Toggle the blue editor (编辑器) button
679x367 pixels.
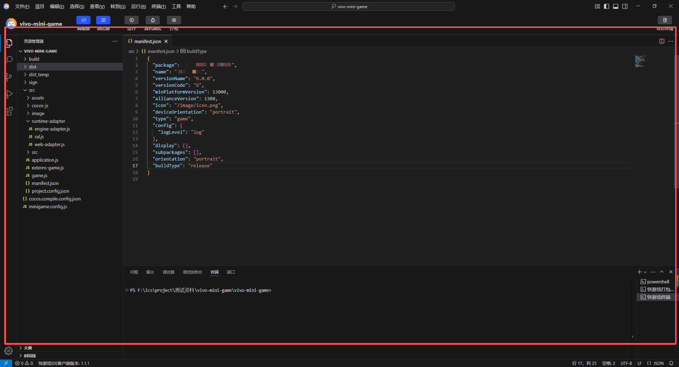click(x=83, y=20)
